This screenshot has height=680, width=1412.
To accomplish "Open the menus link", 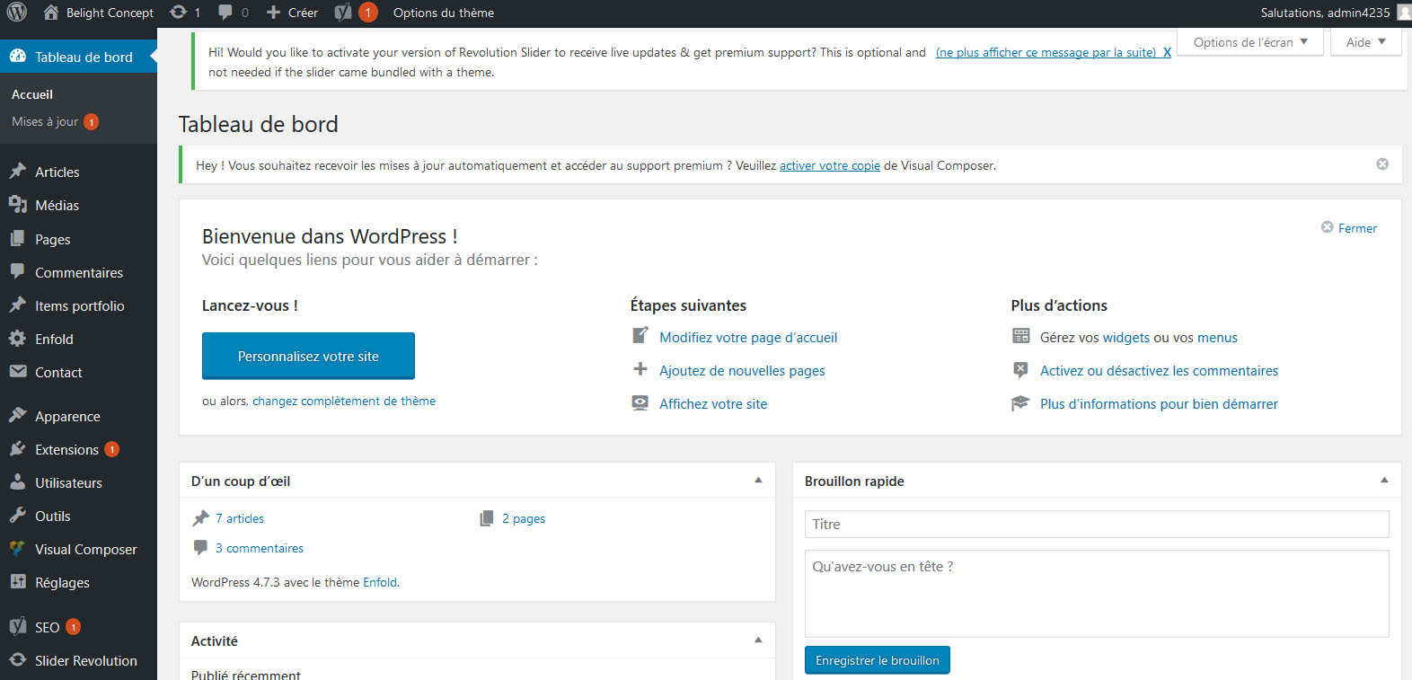I will 1217,338.
